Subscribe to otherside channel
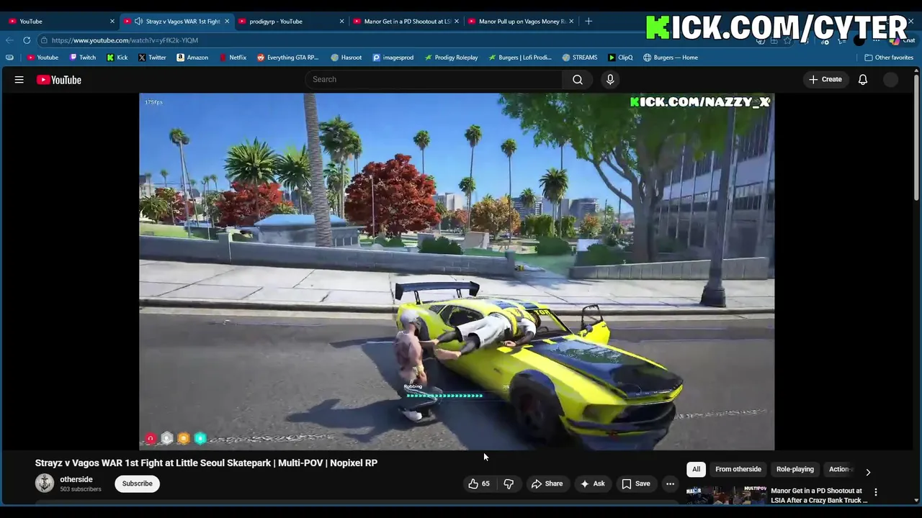 (x=137, y=483)
